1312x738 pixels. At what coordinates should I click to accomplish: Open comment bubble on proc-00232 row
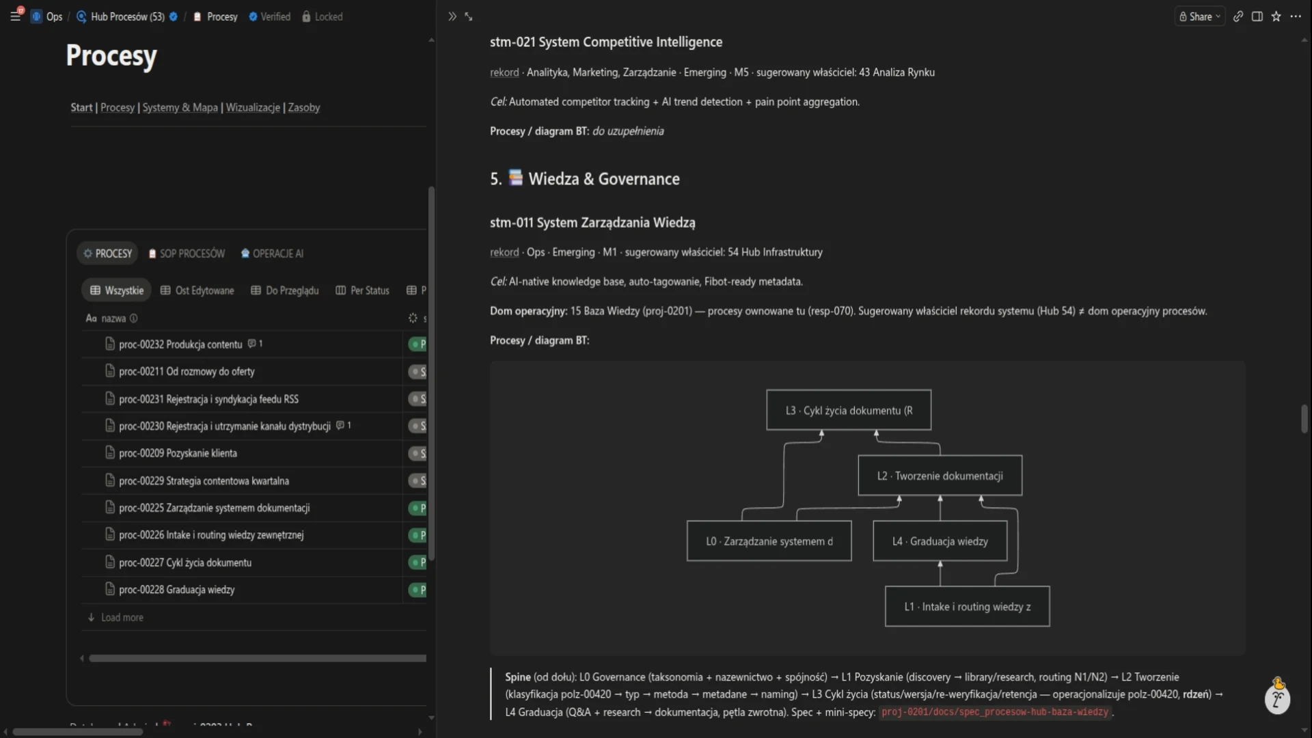255,344
